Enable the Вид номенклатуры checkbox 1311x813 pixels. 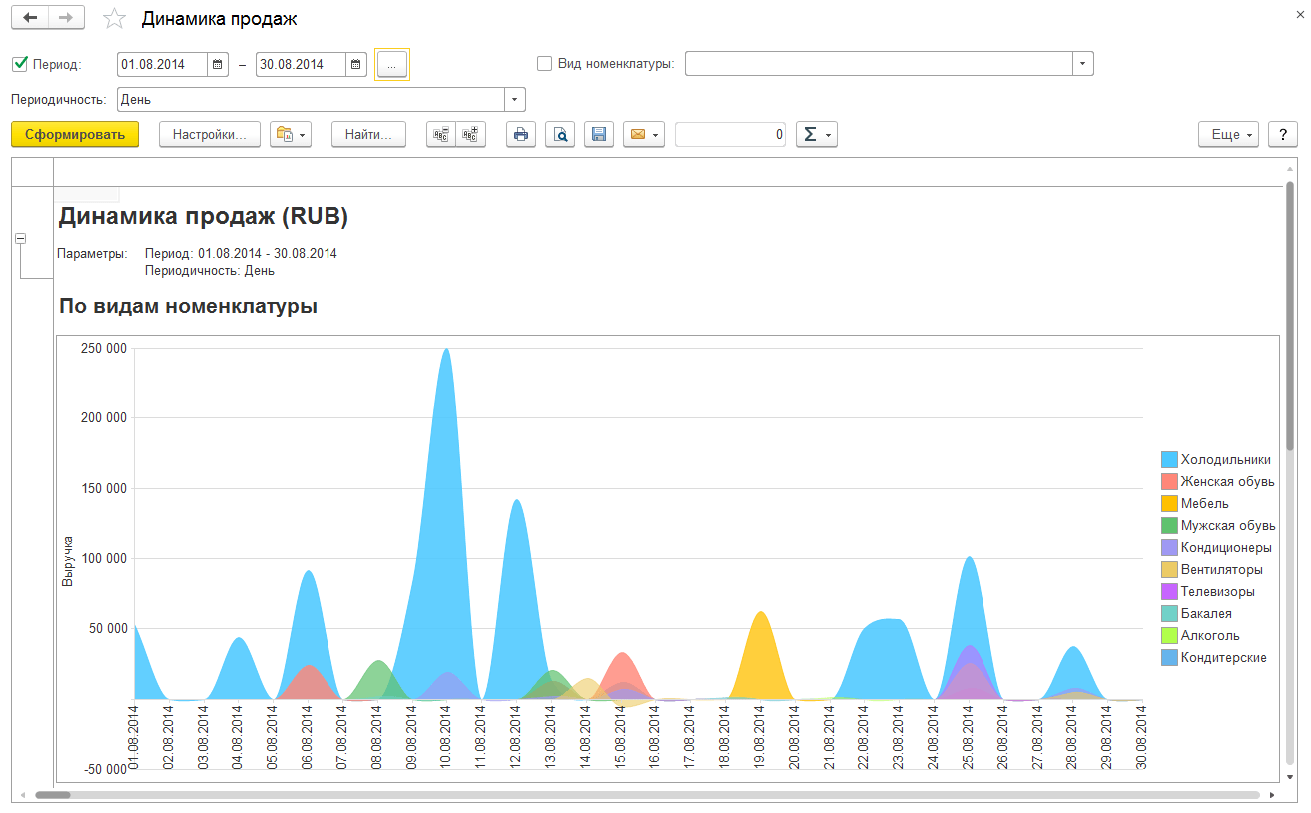coord(544,64)
